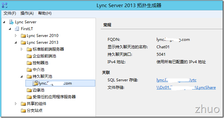The image size is (224, 118).
Task: Select 企业版前端池 in tree
Action: 44,56
